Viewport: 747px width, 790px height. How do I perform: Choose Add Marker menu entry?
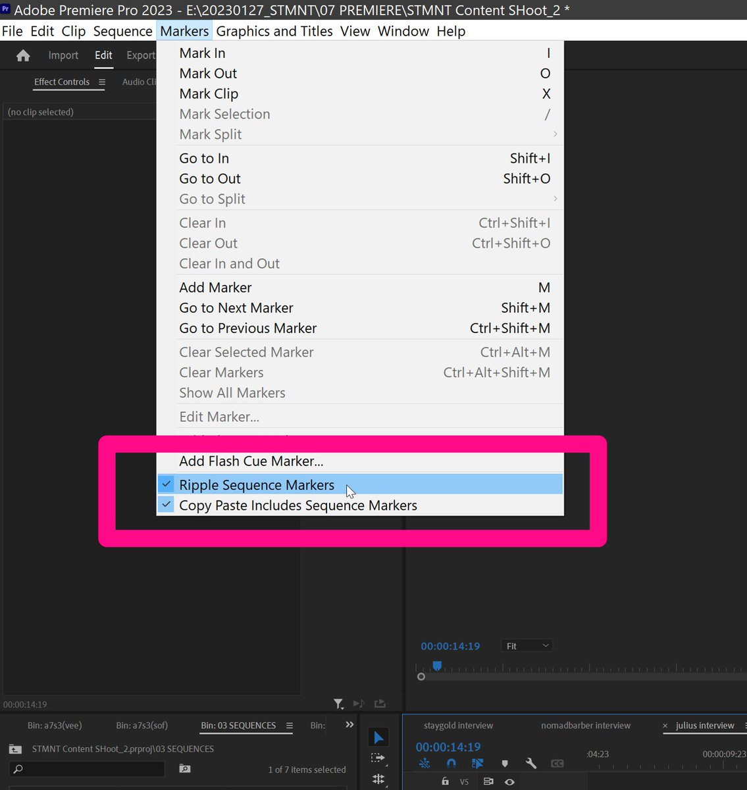tap(360, 288)
